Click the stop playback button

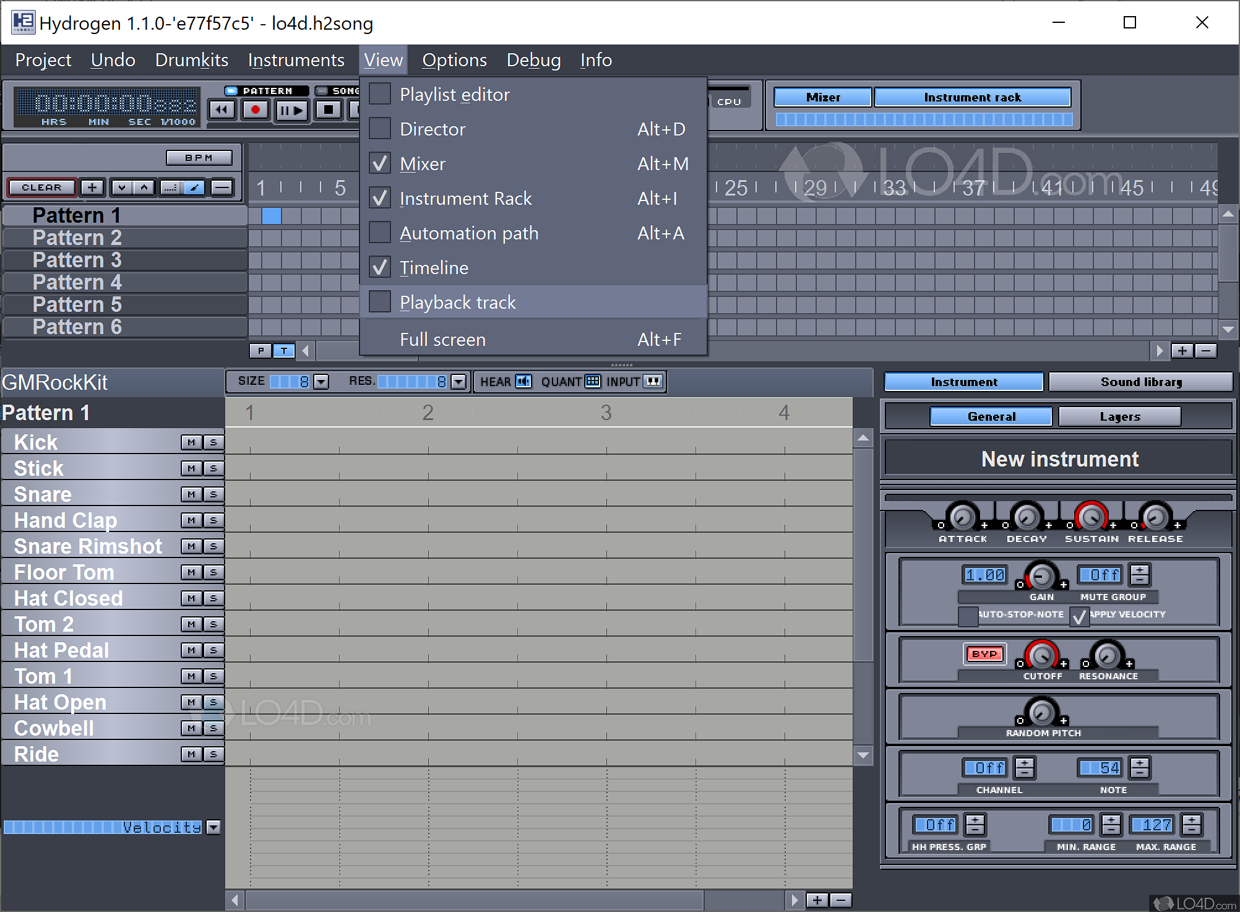[x=329, y=110]
